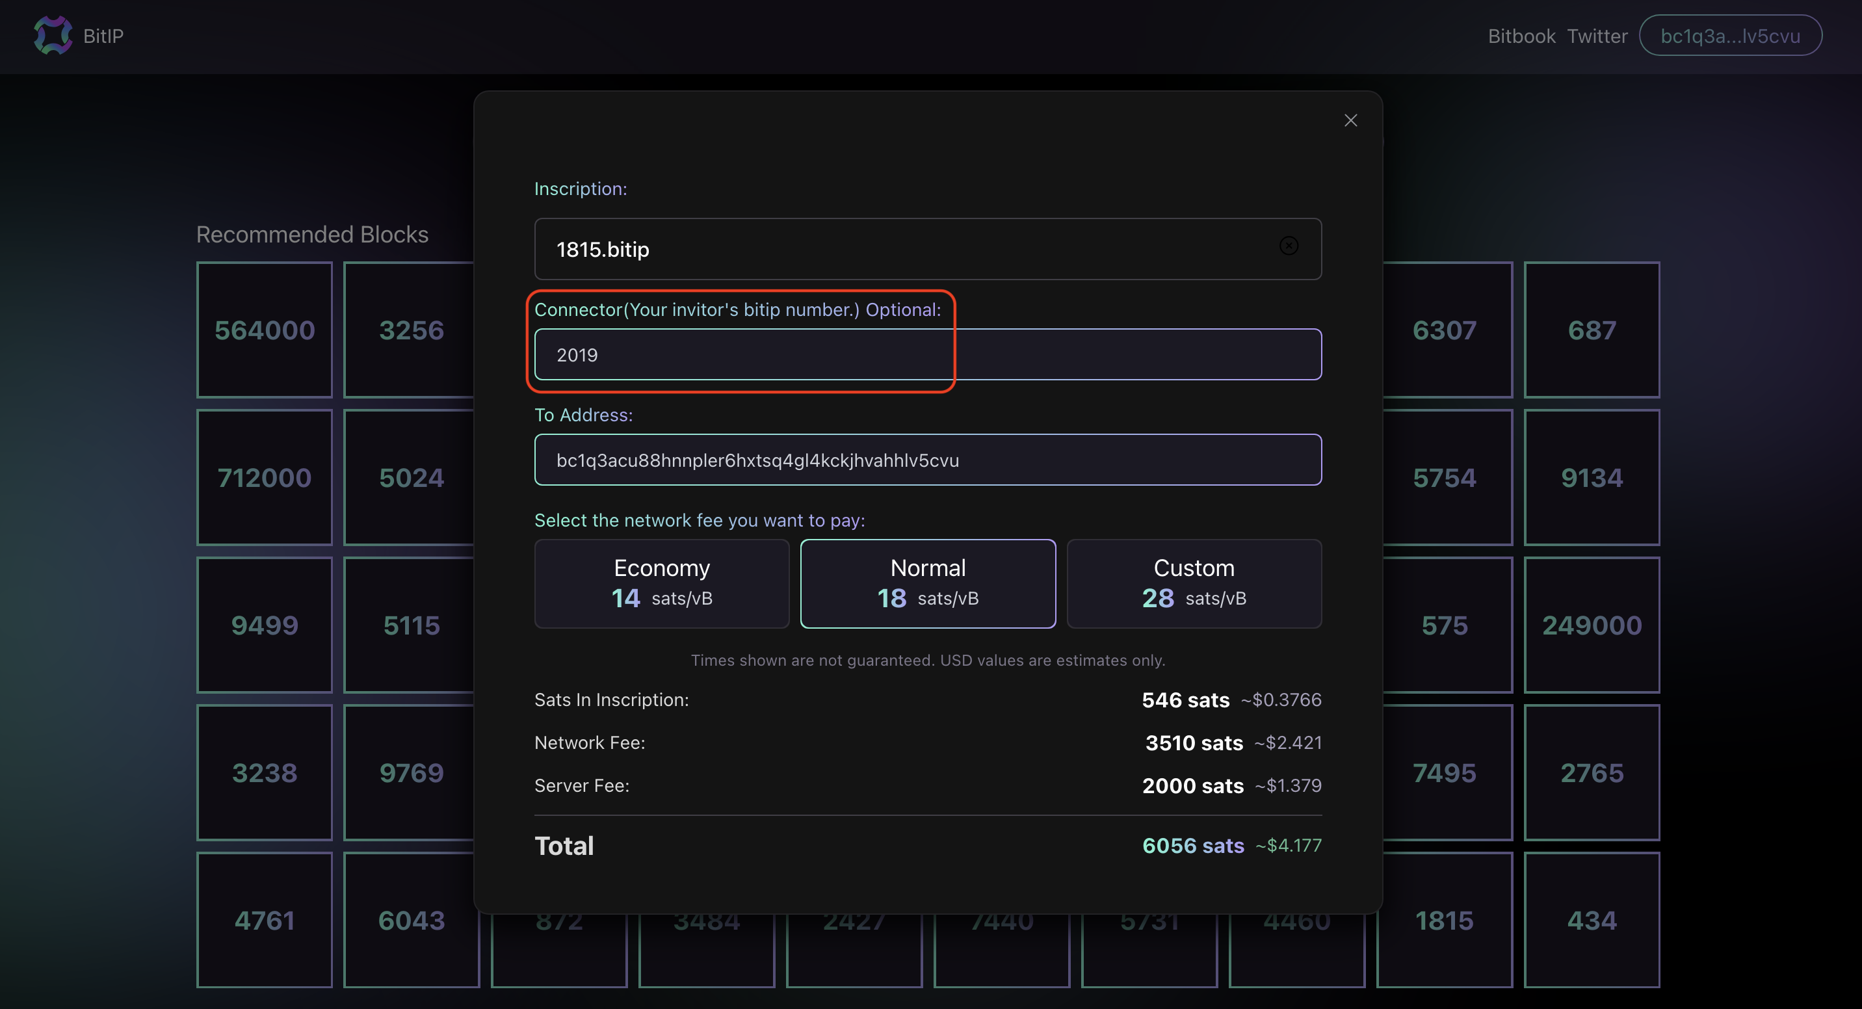Image resolution: width=1862 pixels, height=1009 pixels.
Task: Select the Normal 18 sats/vB fee
Action: [x=927, y=583]
